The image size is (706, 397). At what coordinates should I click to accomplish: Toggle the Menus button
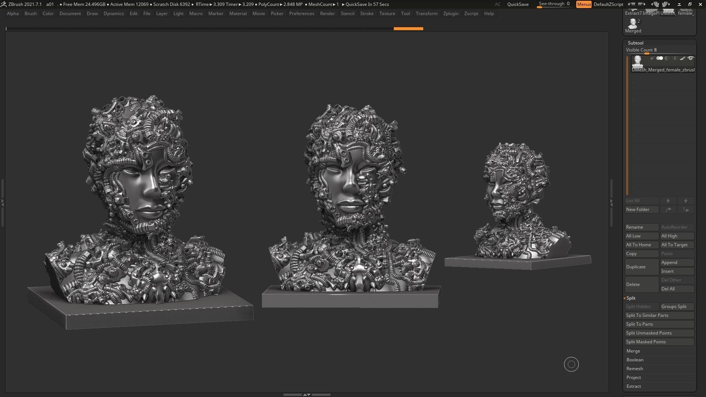click(x=584, y=4)
